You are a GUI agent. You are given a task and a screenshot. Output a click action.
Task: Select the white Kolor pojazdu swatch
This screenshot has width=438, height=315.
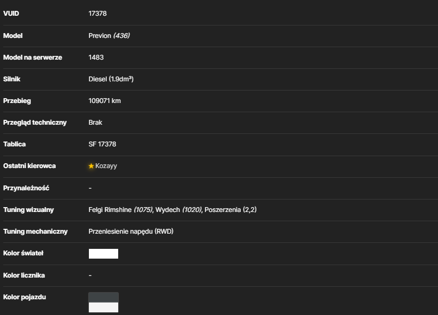[x=104, y=307]
